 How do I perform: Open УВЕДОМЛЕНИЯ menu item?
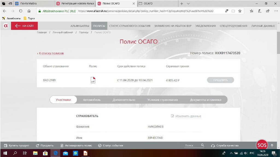(x=206, y=26)
